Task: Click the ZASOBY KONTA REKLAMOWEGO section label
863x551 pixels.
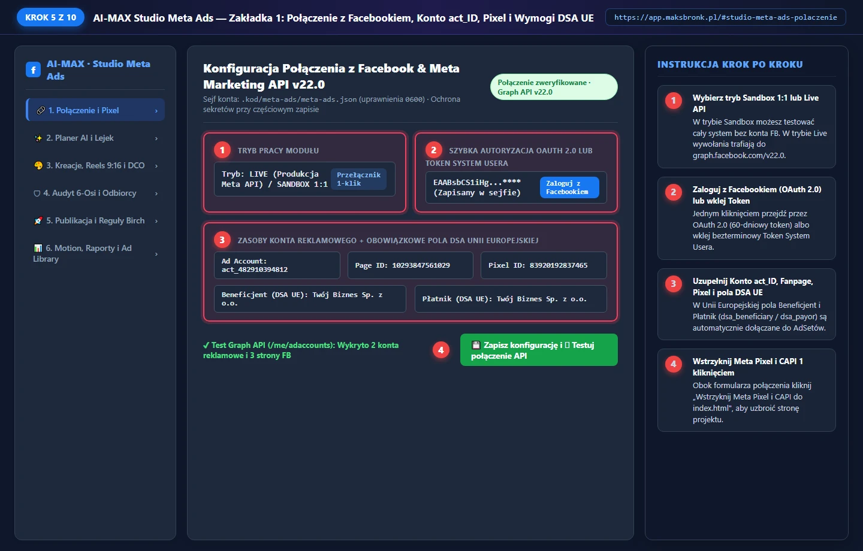Action: point(388,241)
